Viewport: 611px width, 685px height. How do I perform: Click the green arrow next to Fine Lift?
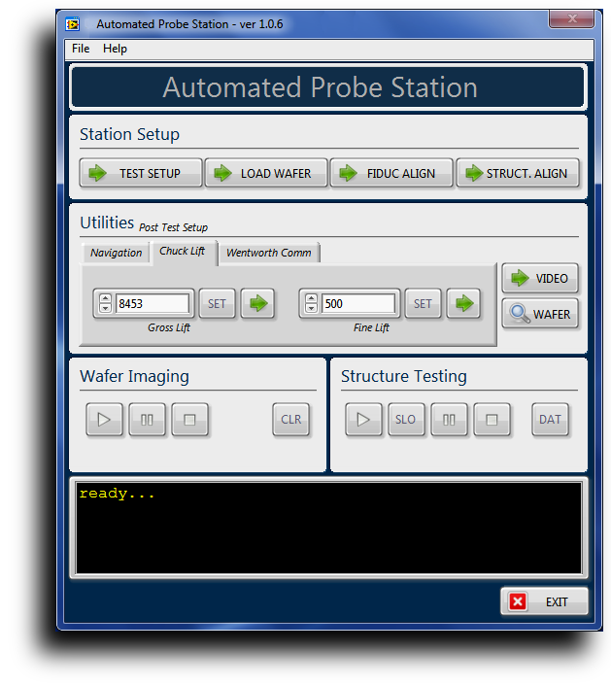463,303
